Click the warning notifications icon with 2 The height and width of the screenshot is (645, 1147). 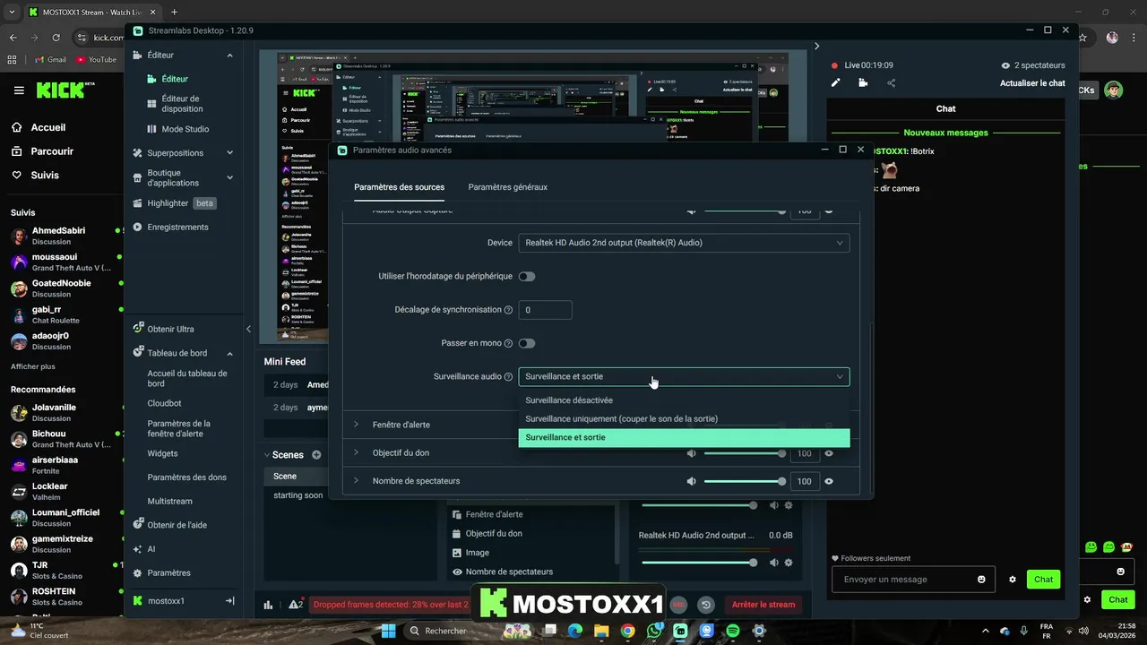click(296, 605)
